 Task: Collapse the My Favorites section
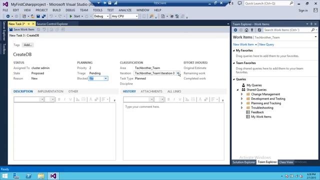tap(234, 50)
